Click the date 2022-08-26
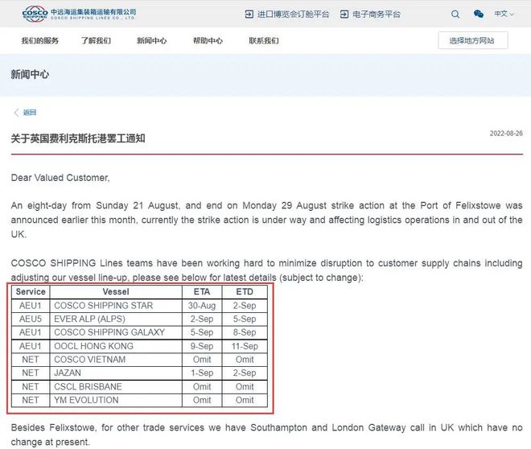This screenshot has height=449, width=531. click(x=506, y=133)
